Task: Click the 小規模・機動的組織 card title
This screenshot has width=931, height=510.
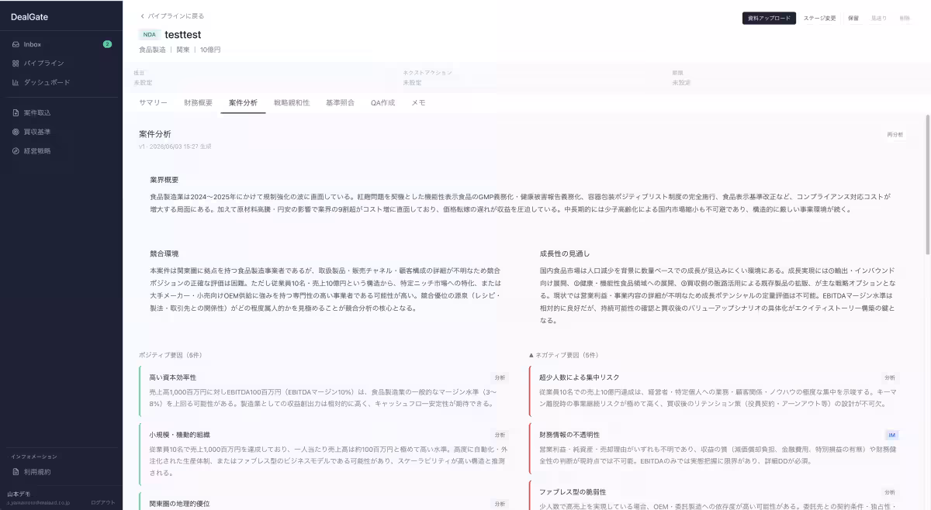Action: tap(179, 435)
